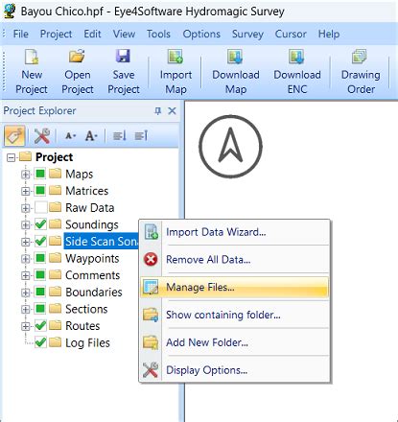Expand the Side Scan Sonar node
The height and width of the screenshot is (422, 398).
26,242
